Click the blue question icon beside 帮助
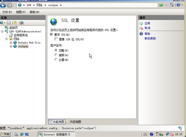This screenshot has height=137, width=186. pos(141,34)
